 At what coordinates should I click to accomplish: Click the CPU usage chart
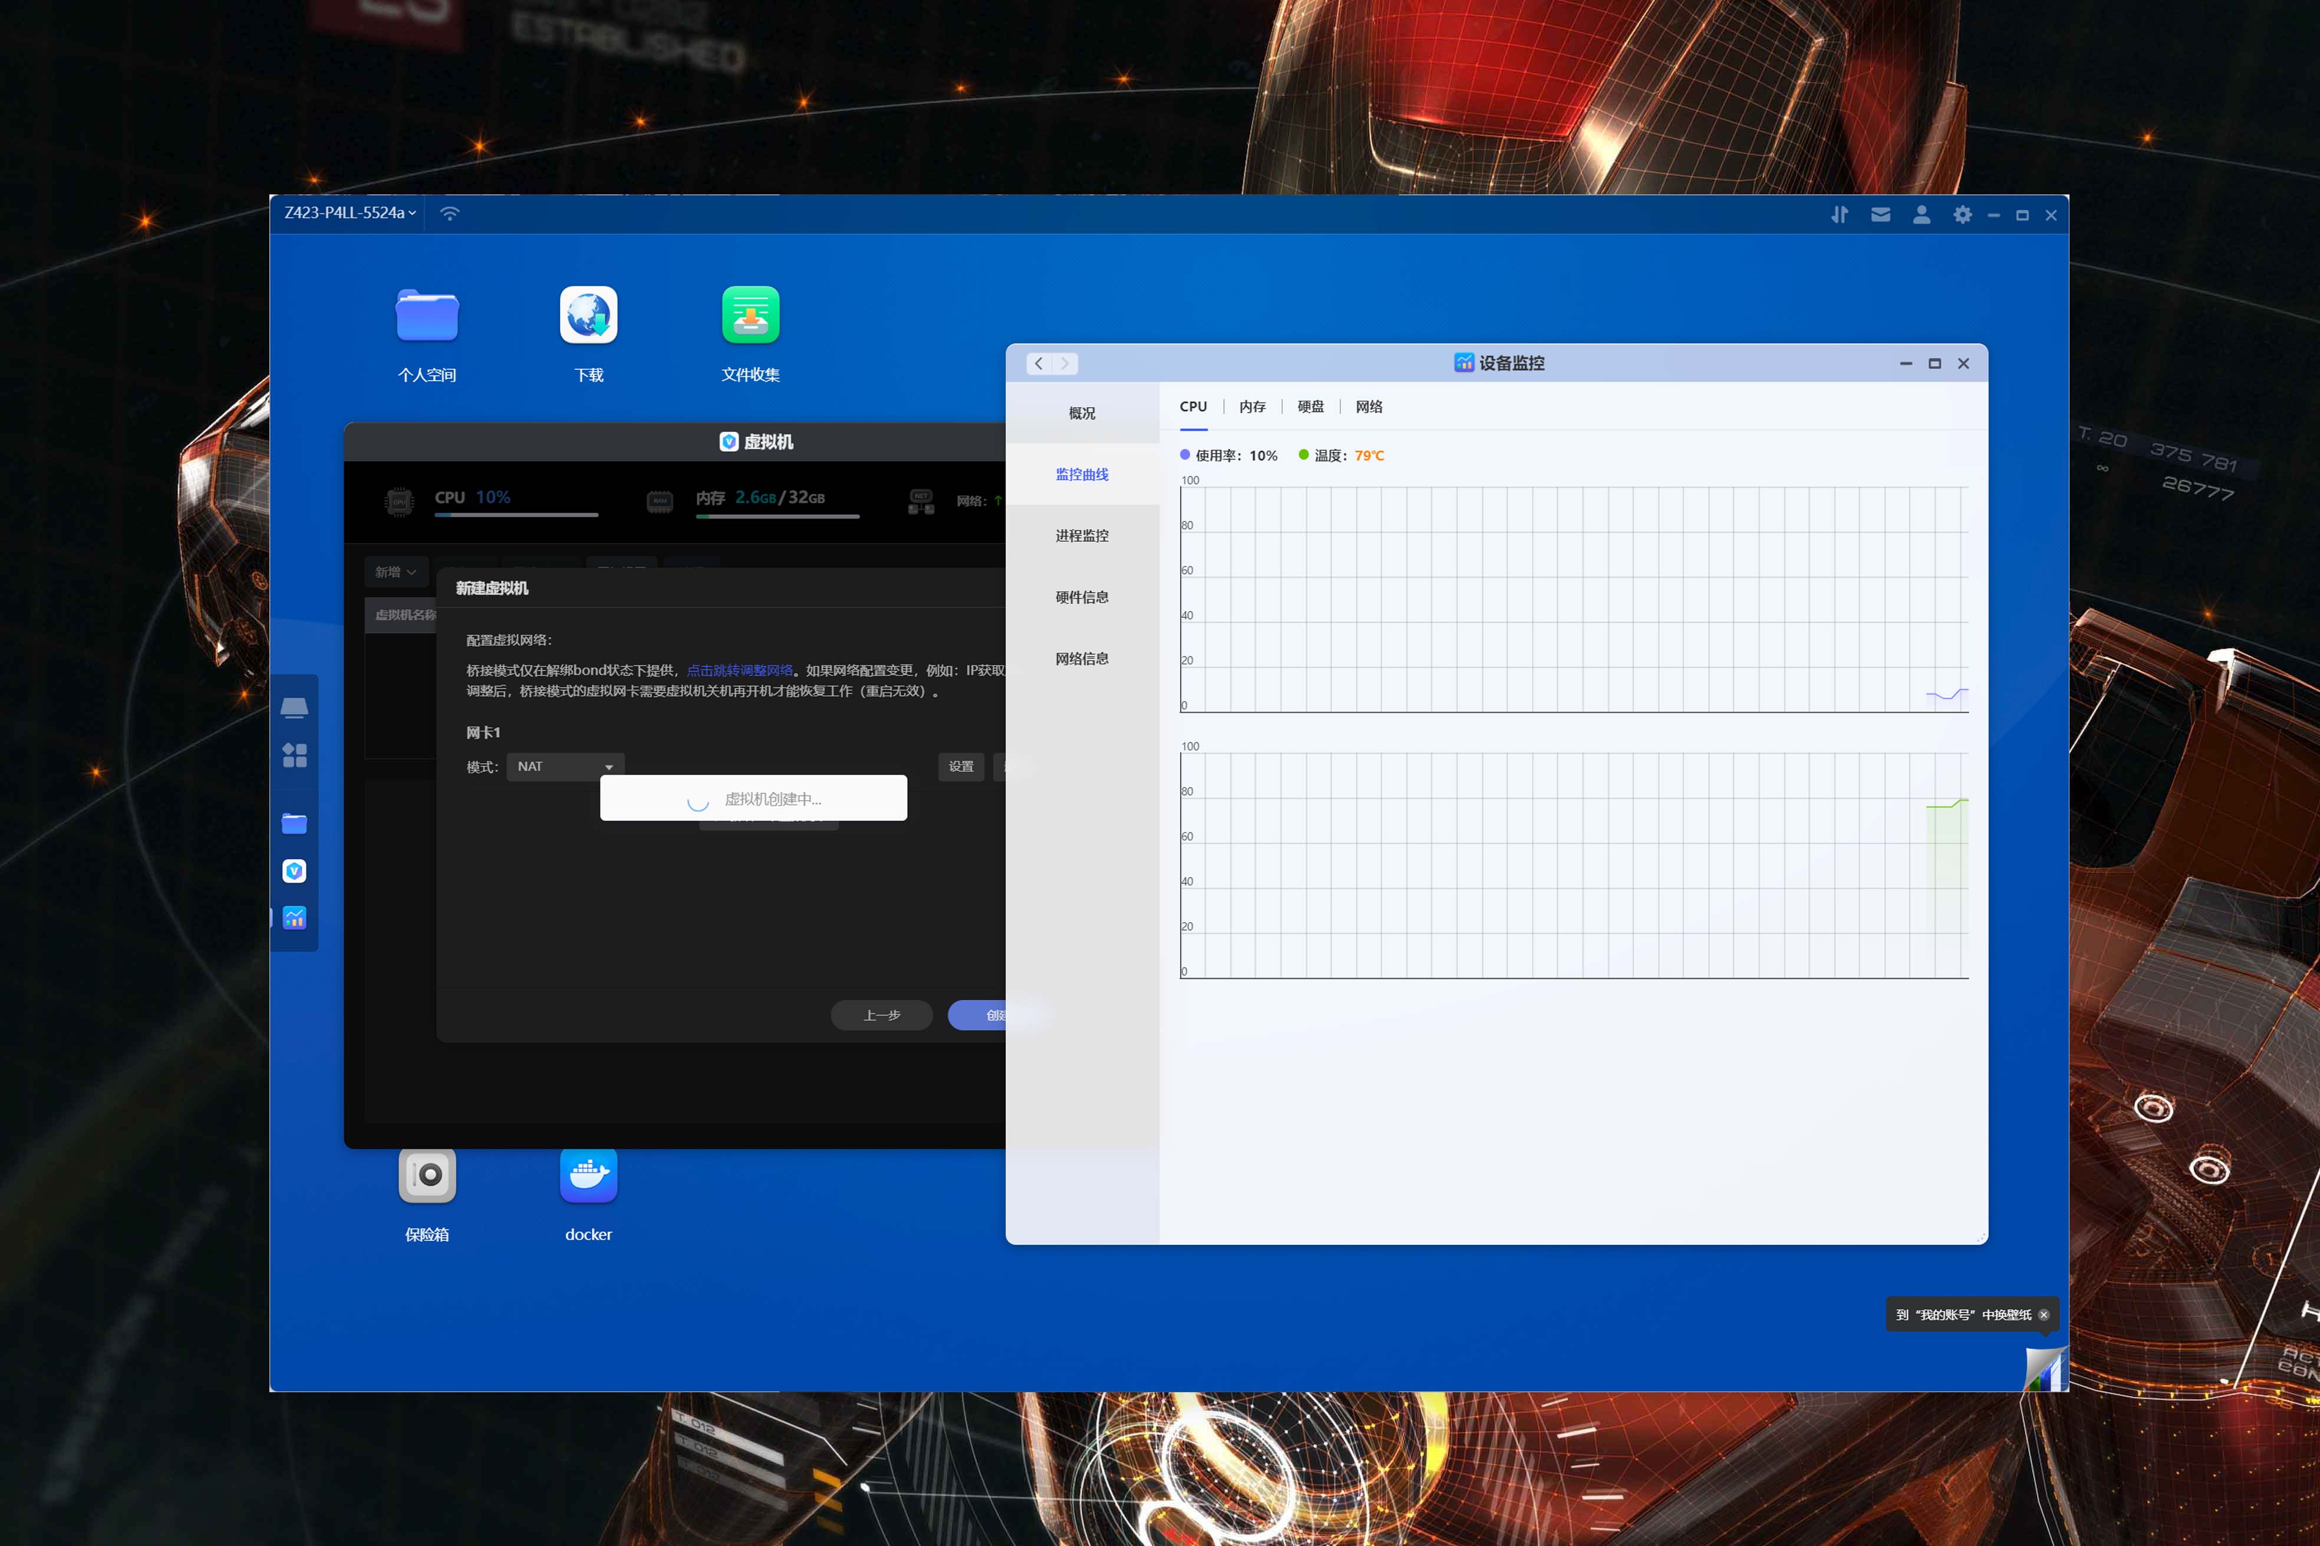1574,599
